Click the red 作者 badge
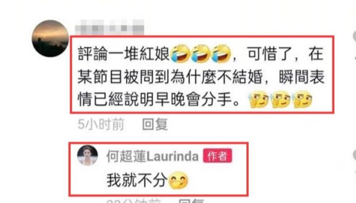The width and height of the screenshot is (356, 203). click(218, 155)
